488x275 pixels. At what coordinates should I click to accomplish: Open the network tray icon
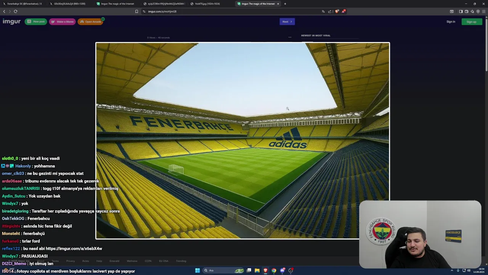tap(463, 270)
